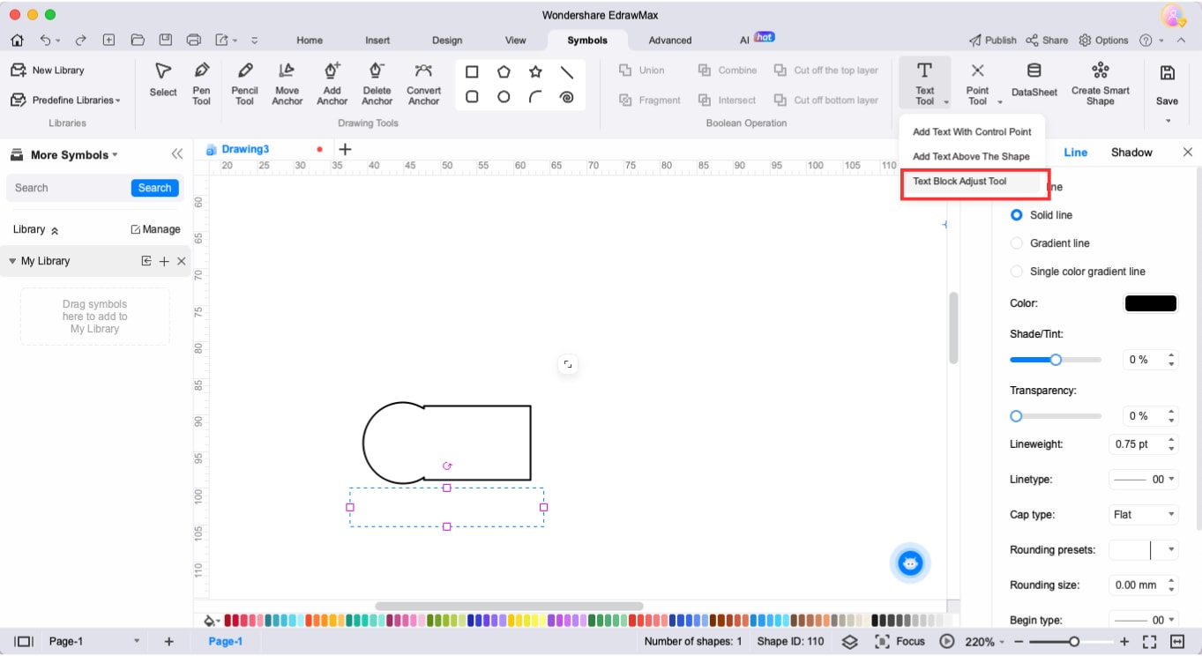Image resolution: width=1202 pixels, height=656 pixels.
Task: Enter Focus mode
Action: click(x=900, y=642)
